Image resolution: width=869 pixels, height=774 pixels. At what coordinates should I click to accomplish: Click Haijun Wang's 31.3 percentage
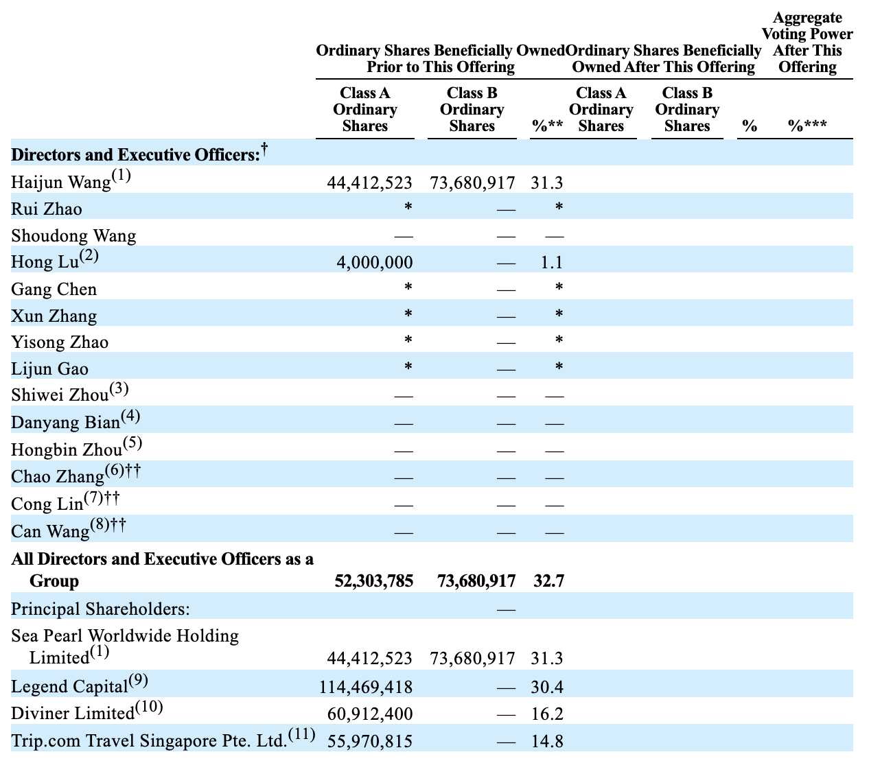547,183
